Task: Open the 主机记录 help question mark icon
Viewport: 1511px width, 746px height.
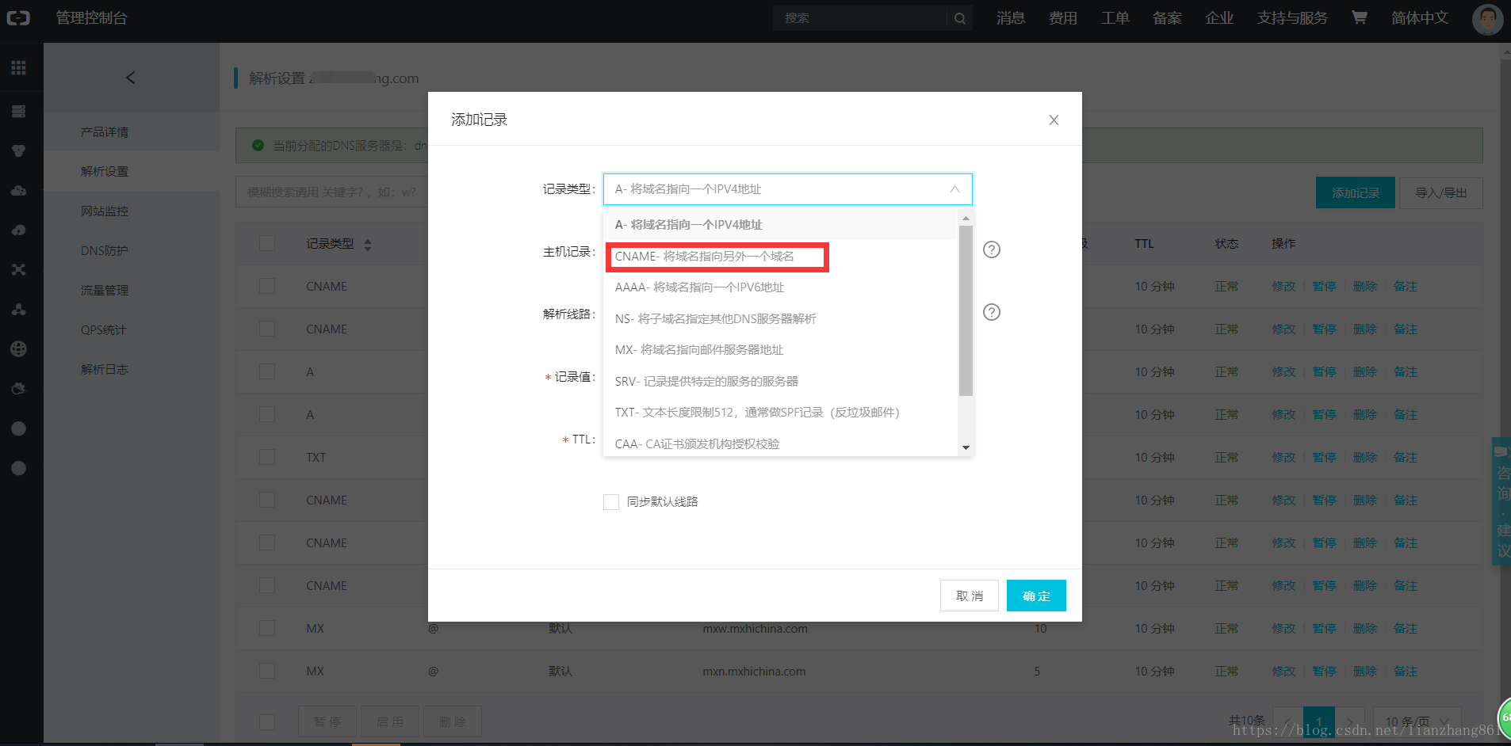Action: pyautogui.click(x=992, y=249)
